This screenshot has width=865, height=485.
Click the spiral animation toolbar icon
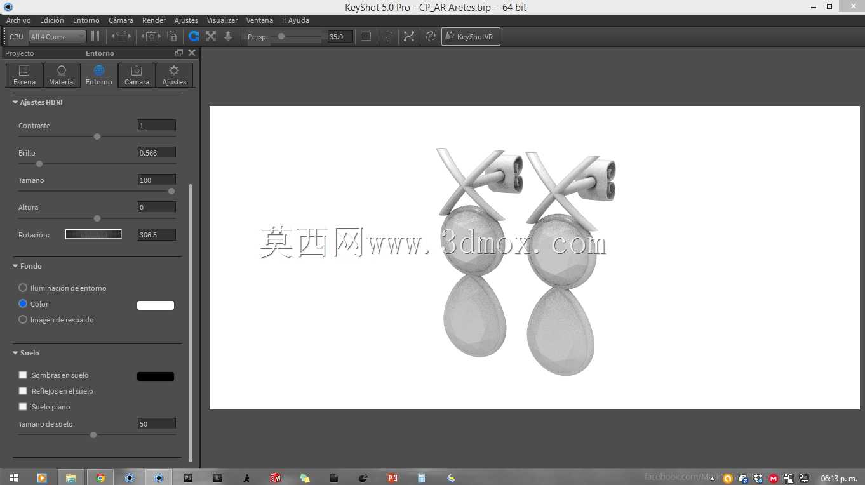tap(431, 36)
